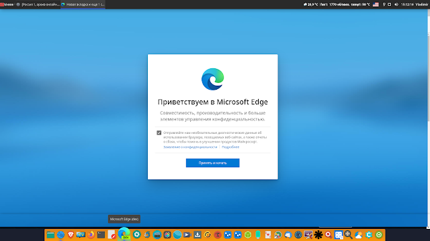Switch to the Edge new tab window in the panel

[x=83, y=5]
